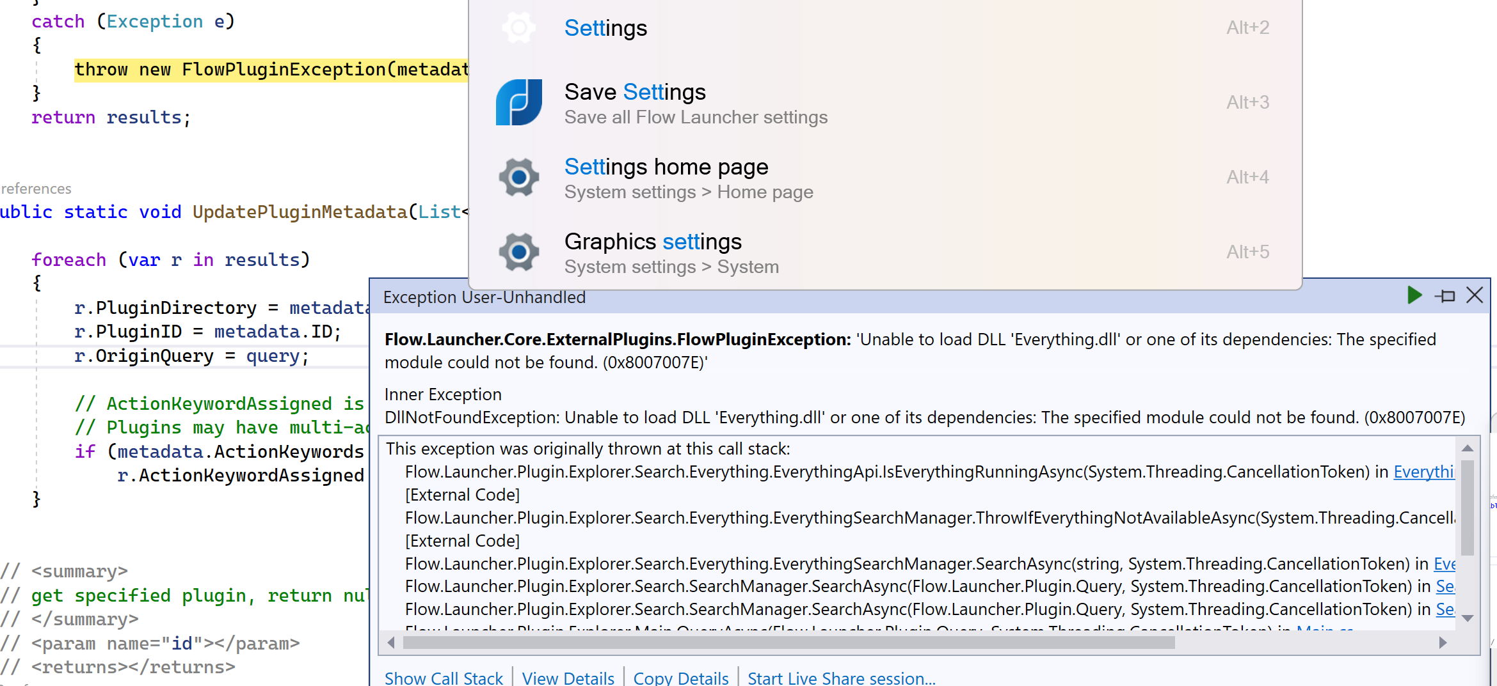Click the Exception User-Unhandled title
Screen dimensions: 1497x686
click(484, 297)
